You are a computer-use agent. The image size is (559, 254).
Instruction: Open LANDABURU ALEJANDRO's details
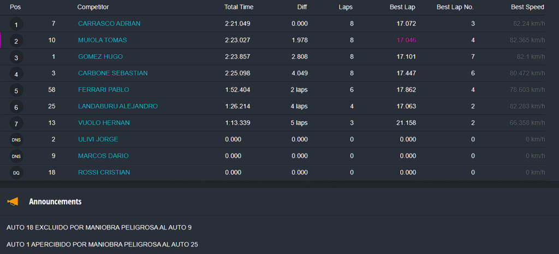[118, 107]
